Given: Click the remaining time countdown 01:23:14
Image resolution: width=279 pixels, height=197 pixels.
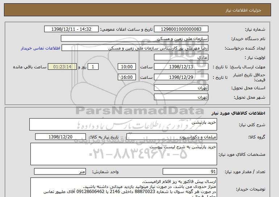Looking at the screenshot, I should 62,67.
